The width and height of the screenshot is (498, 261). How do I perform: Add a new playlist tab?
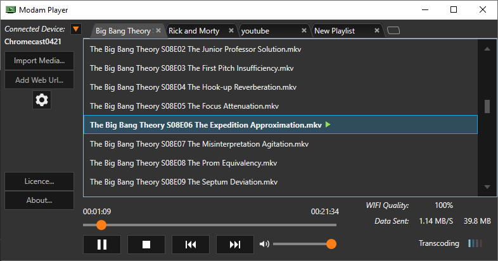(393, 30)
